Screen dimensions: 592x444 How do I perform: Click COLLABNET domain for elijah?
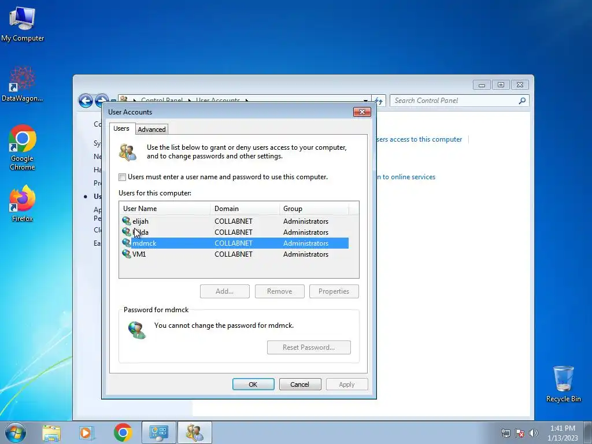pos(234,221)
